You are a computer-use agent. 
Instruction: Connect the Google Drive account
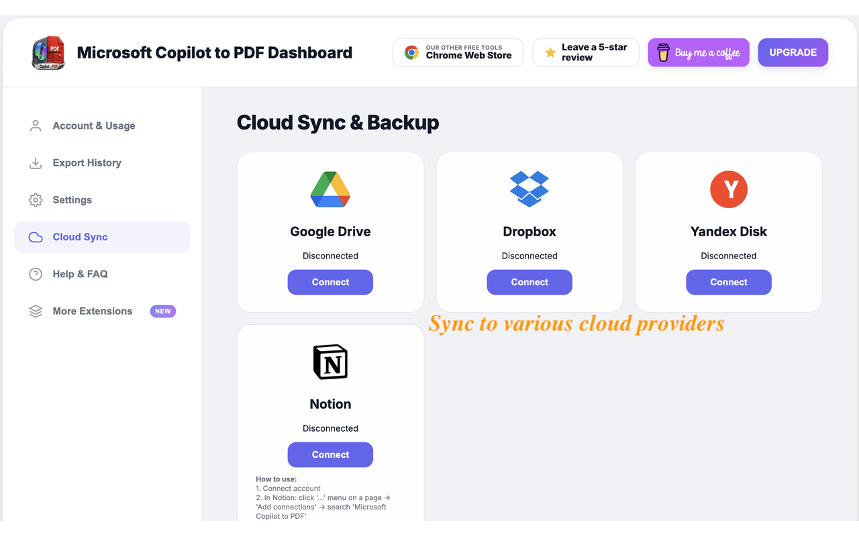(x=330, y=282)
